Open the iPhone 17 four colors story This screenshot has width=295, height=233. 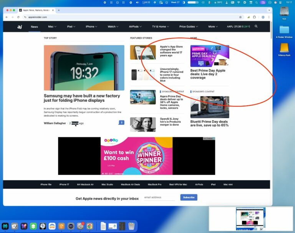pos(171,74)
